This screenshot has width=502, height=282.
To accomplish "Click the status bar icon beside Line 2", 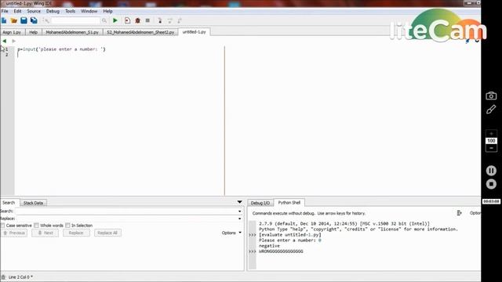I will pyautogui.click(x=3, y=277).
